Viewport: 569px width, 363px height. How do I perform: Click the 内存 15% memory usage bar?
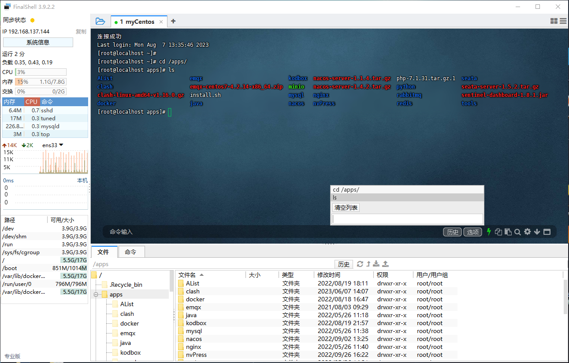(x=41, y=81)
